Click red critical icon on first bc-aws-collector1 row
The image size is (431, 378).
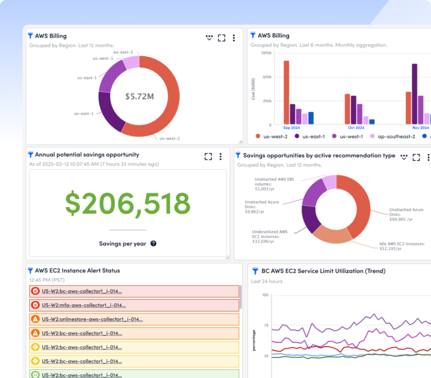point(35,291)
